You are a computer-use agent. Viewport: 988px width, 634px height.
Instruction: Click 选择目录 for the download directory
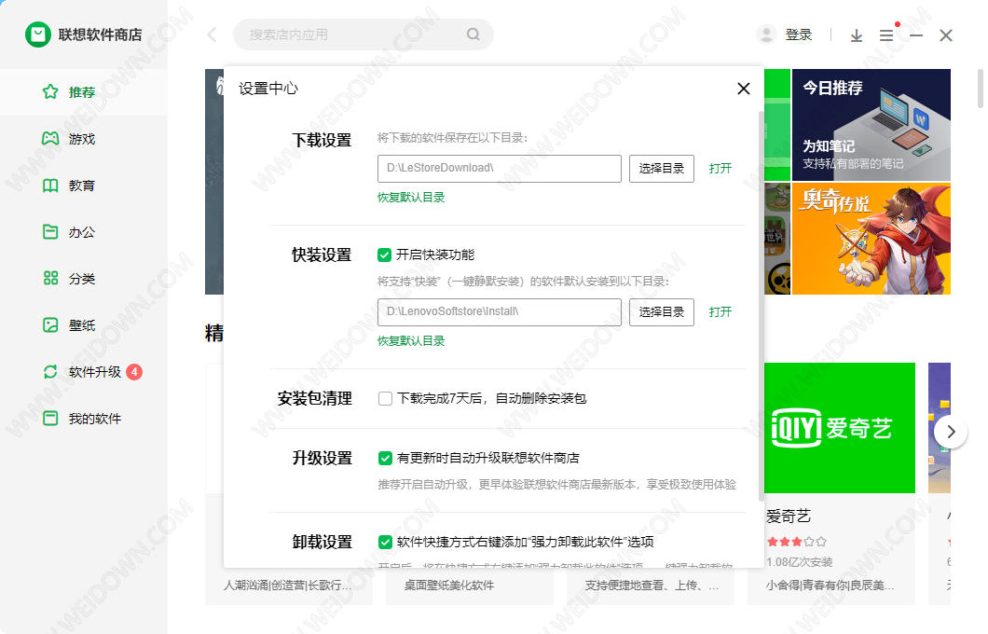tap(662, 168)
